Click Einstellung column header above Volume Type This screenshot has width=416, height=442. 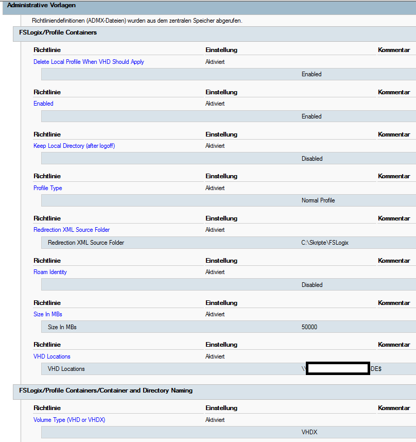point(221,408)
